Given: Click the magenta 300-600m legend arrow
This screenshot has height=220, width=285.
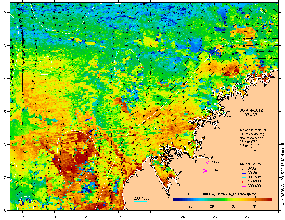Looking at the screenshot, I should pyautogui.click(x=244, y=186).
